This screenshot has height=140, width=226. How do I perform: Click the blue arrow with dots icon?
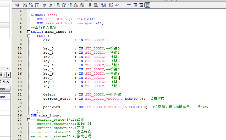[129, 5]
